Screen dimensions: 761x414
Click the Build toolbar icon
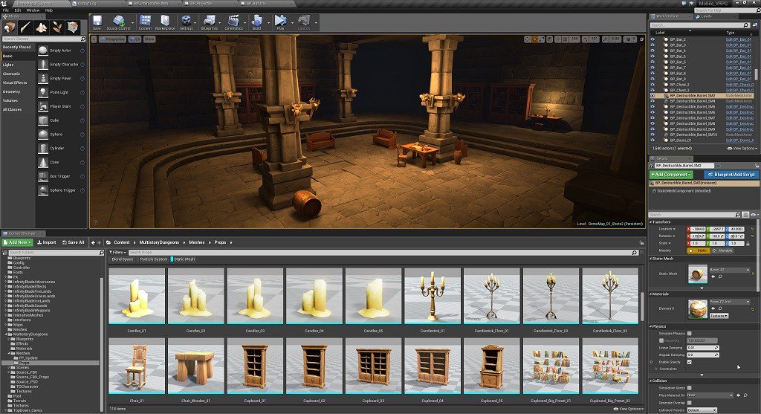tap(256, 22)
